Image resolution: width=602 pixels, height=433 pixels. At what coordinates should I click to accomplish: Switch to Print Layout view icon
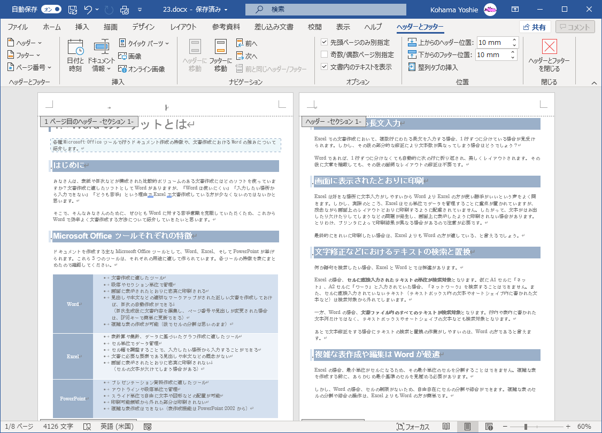467,427
